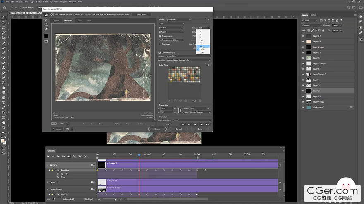Open the Timeline playback settings gear
Screen dimensions: 364x204
pyautogui.click(x=74, y=156)
